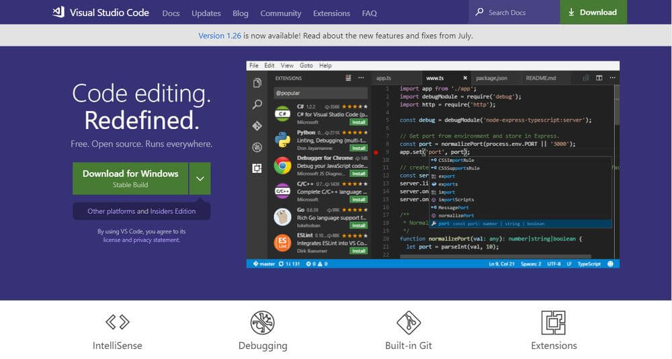This screenshot has height=359, width=672.
Task: Open the privacy statement link
Action: 157,240
